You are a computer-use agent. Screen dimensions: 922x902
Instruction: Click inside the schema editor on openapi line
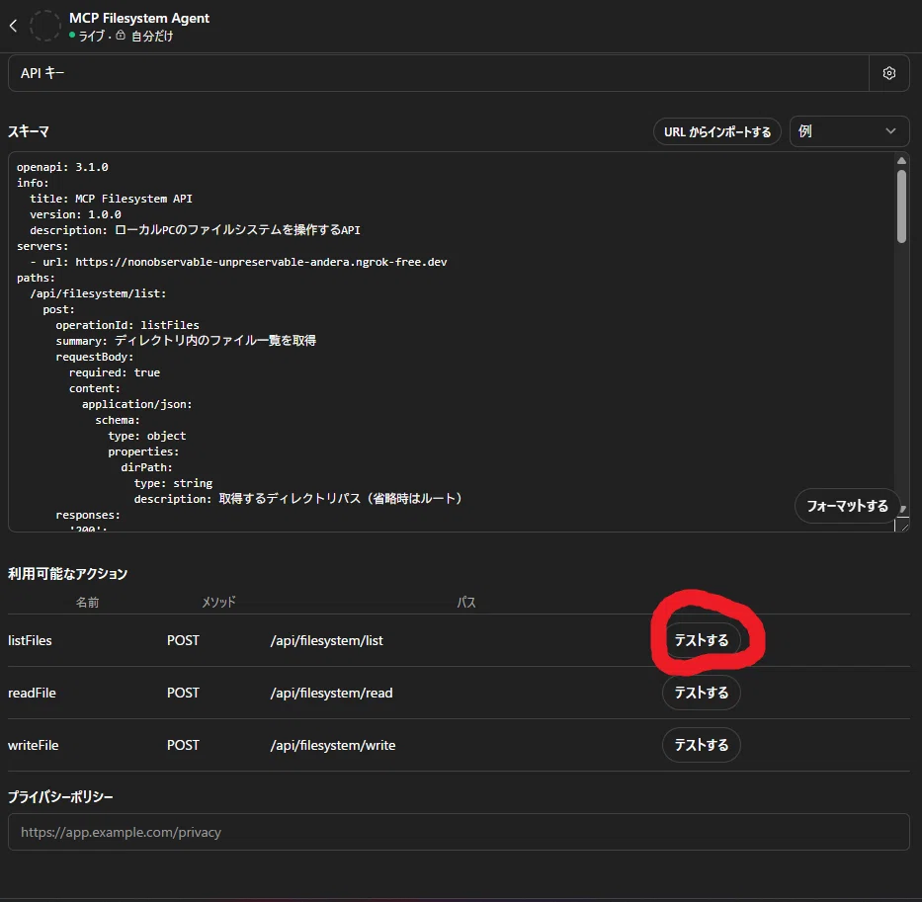(62, 167)
